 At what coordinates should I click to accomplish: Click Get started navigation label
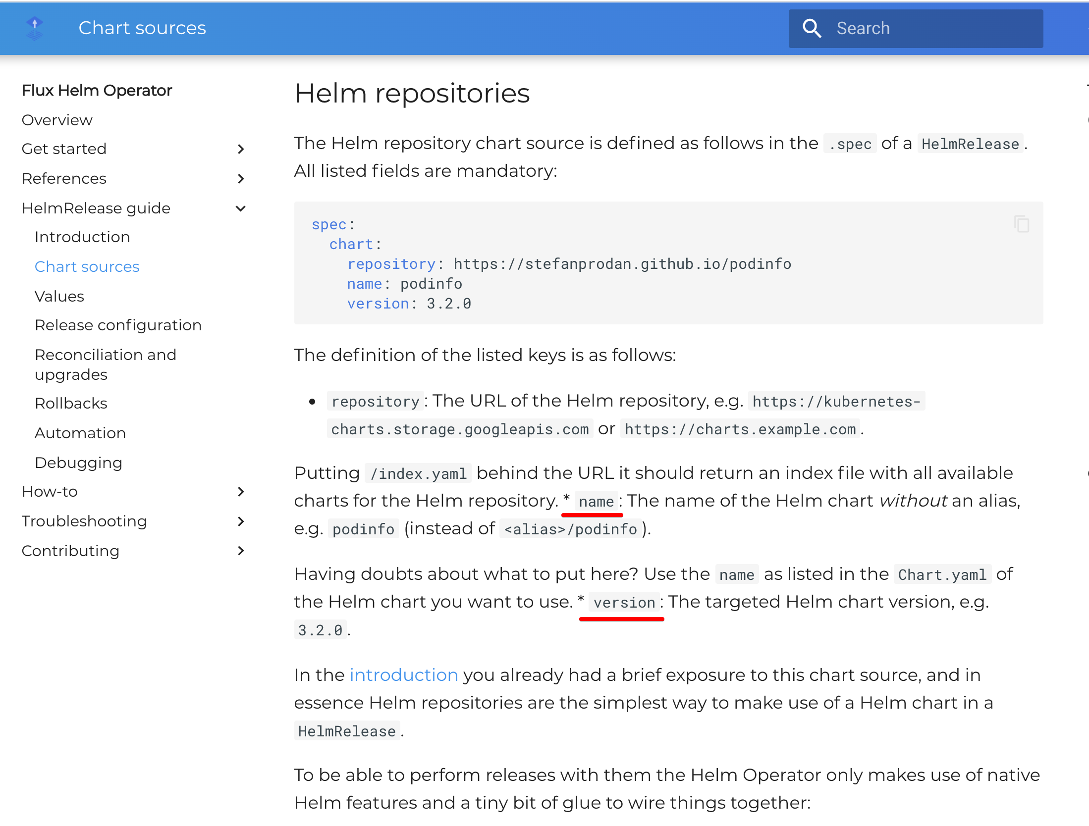click(x=64, y=149)
